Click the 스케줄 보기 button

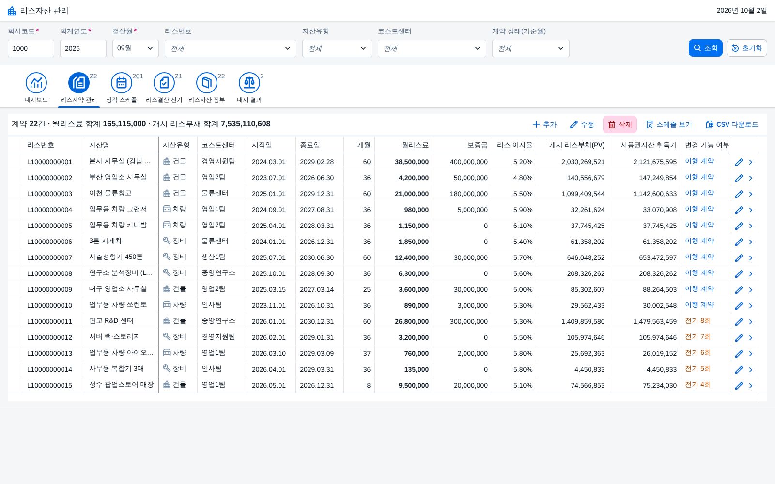coord(669,124)
